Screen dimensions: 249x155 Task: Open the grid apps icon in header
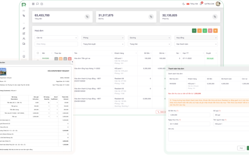pos(33,4)
